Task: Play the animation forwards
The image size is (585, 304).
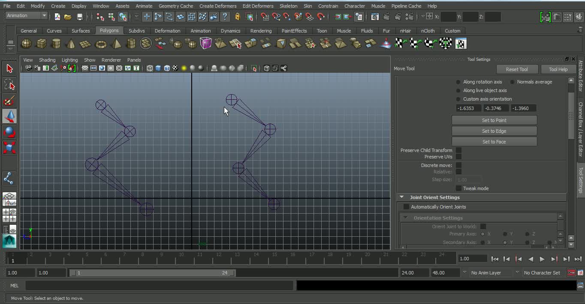Action: (x=542, y=259)
